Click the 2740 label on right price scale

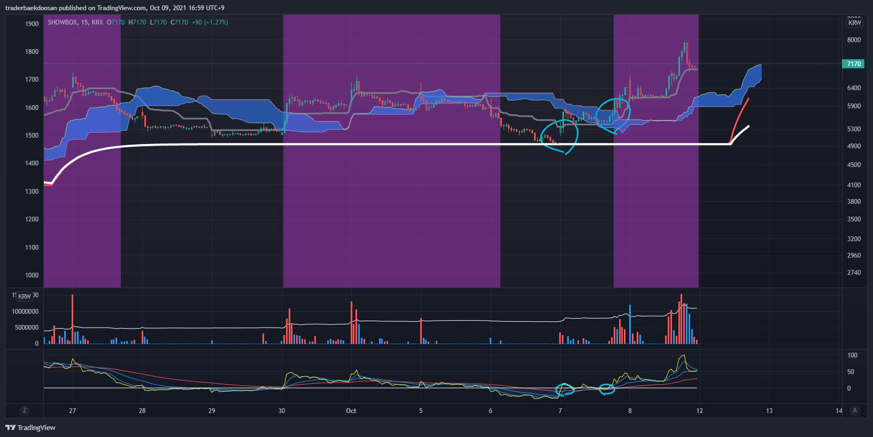click(x=854, y=273)
